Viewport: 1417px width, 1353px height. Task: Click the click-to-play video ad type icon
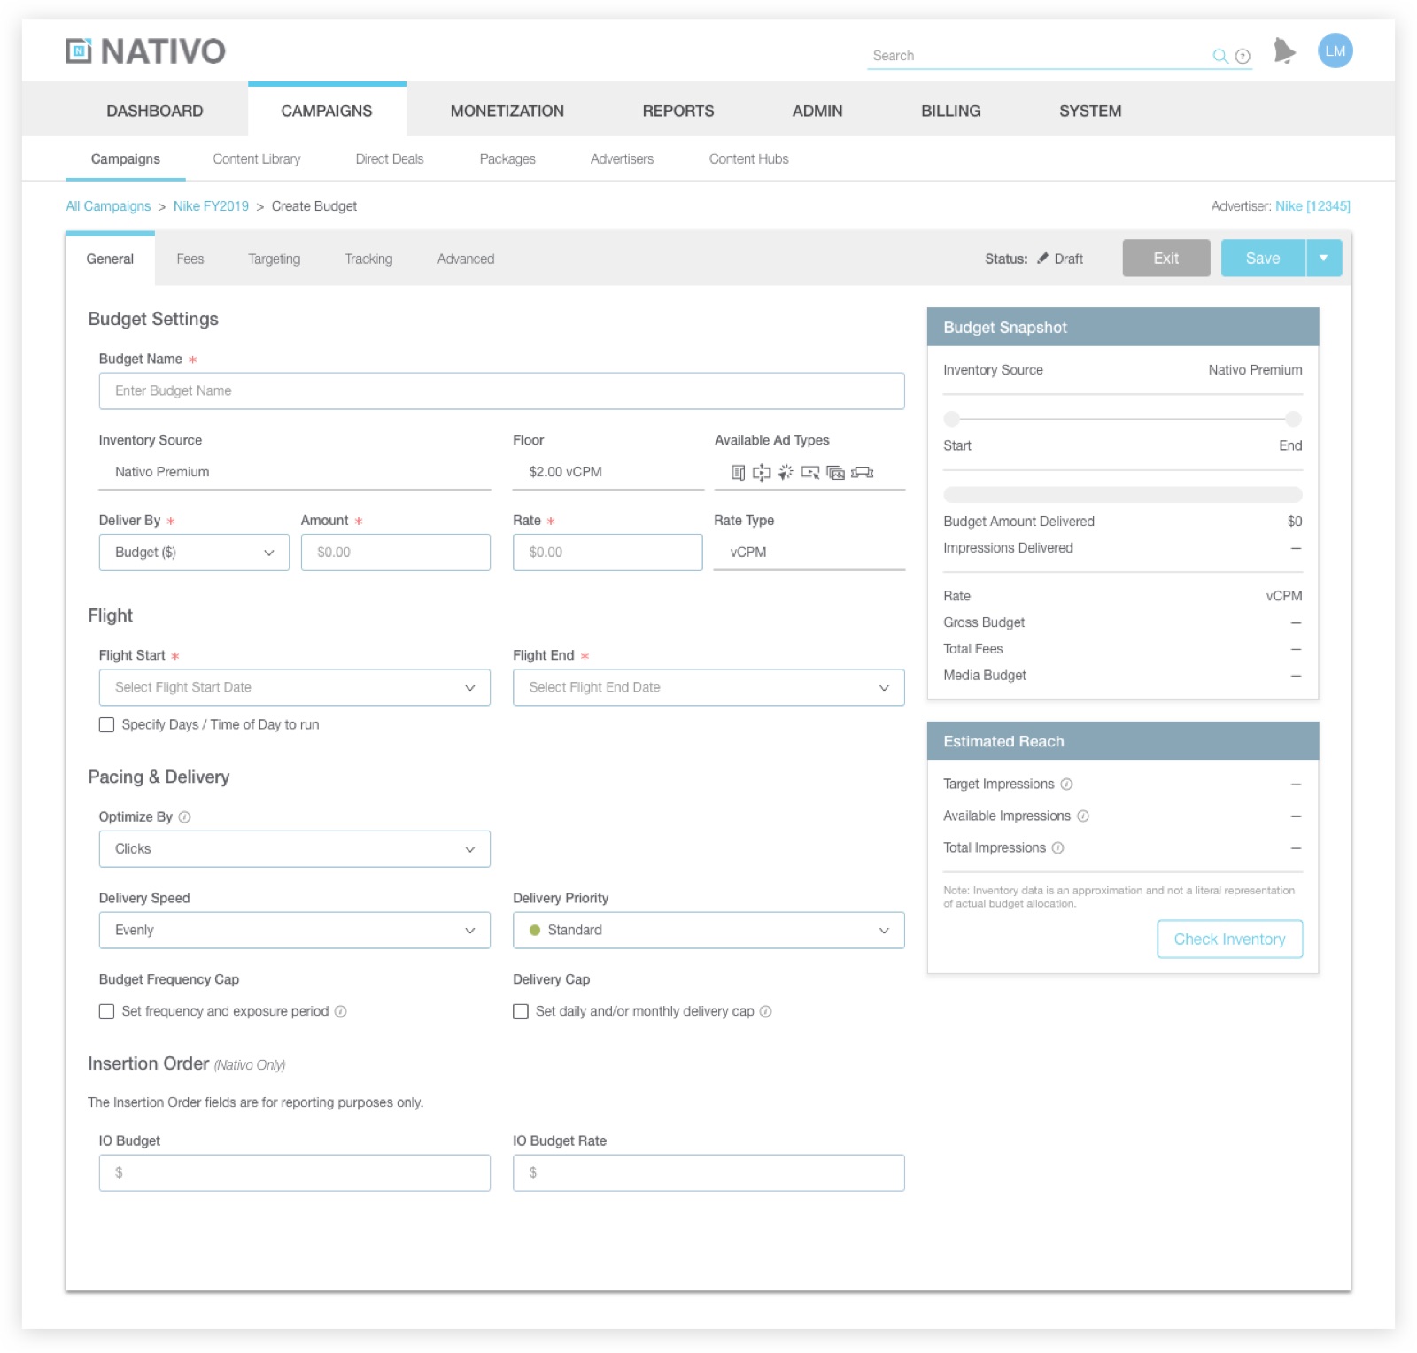809,473
